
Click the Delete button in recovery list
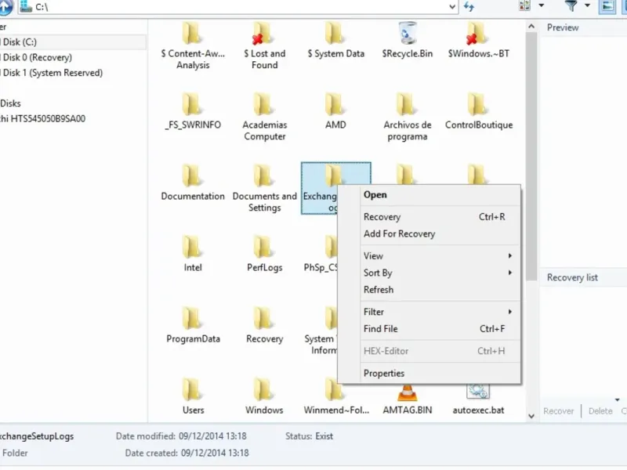point(600,410)
